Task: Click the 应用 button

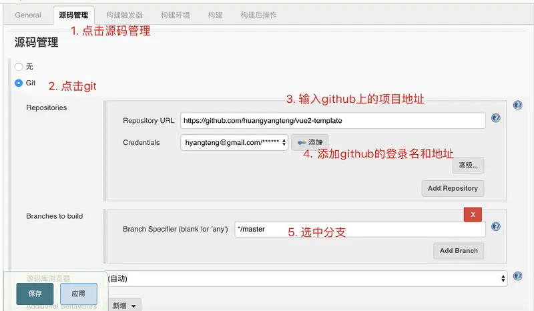Action: [x=79, y=294]
